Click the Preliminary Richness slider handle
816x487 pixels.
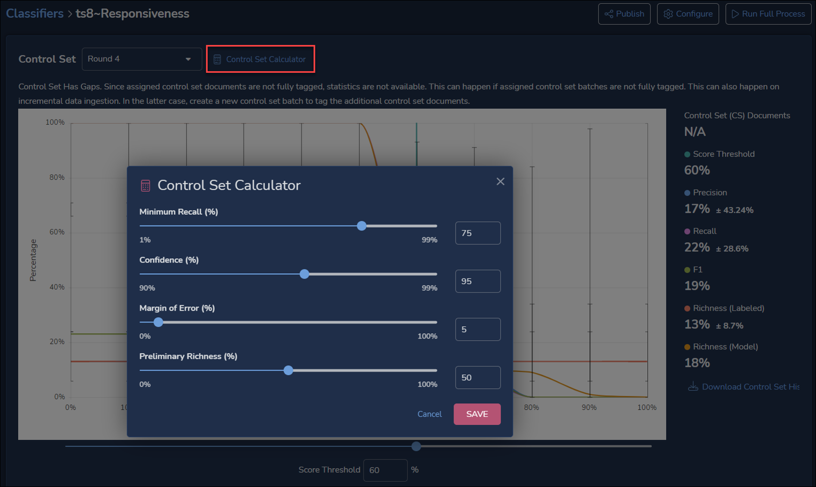coord(289,371)
